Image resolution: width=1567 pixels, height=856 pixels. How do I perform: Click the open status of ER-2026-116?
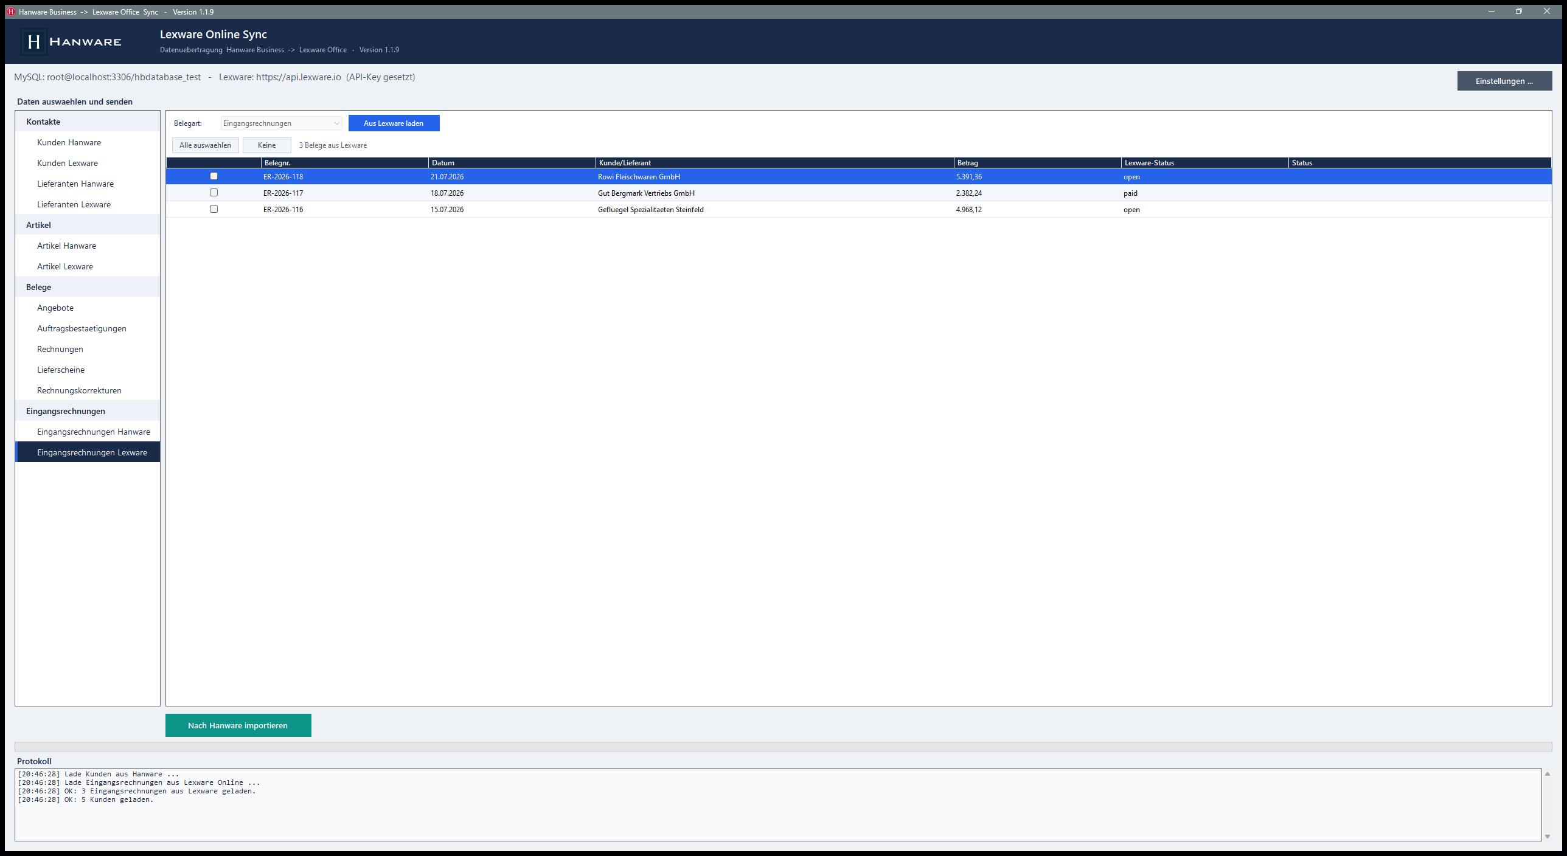coord(1131,210)
